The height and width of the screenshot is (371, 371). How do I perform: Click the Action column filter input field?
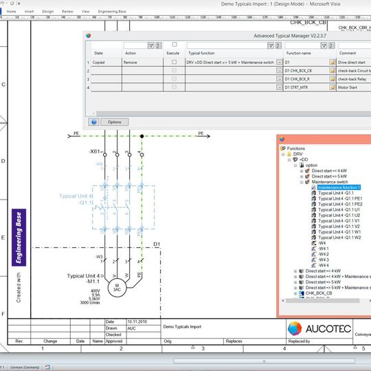(135, 45)
